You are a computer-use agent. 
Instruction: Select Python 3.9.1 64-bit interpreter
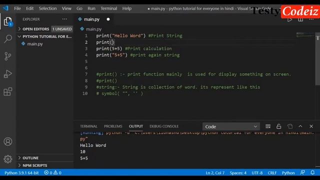coord(21,172)
